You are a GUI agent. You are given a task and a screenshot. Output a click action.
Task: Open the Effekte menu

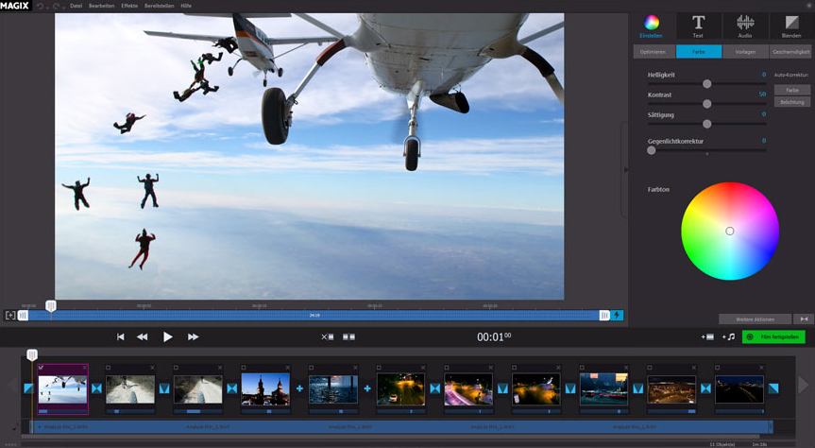point(129,6)
